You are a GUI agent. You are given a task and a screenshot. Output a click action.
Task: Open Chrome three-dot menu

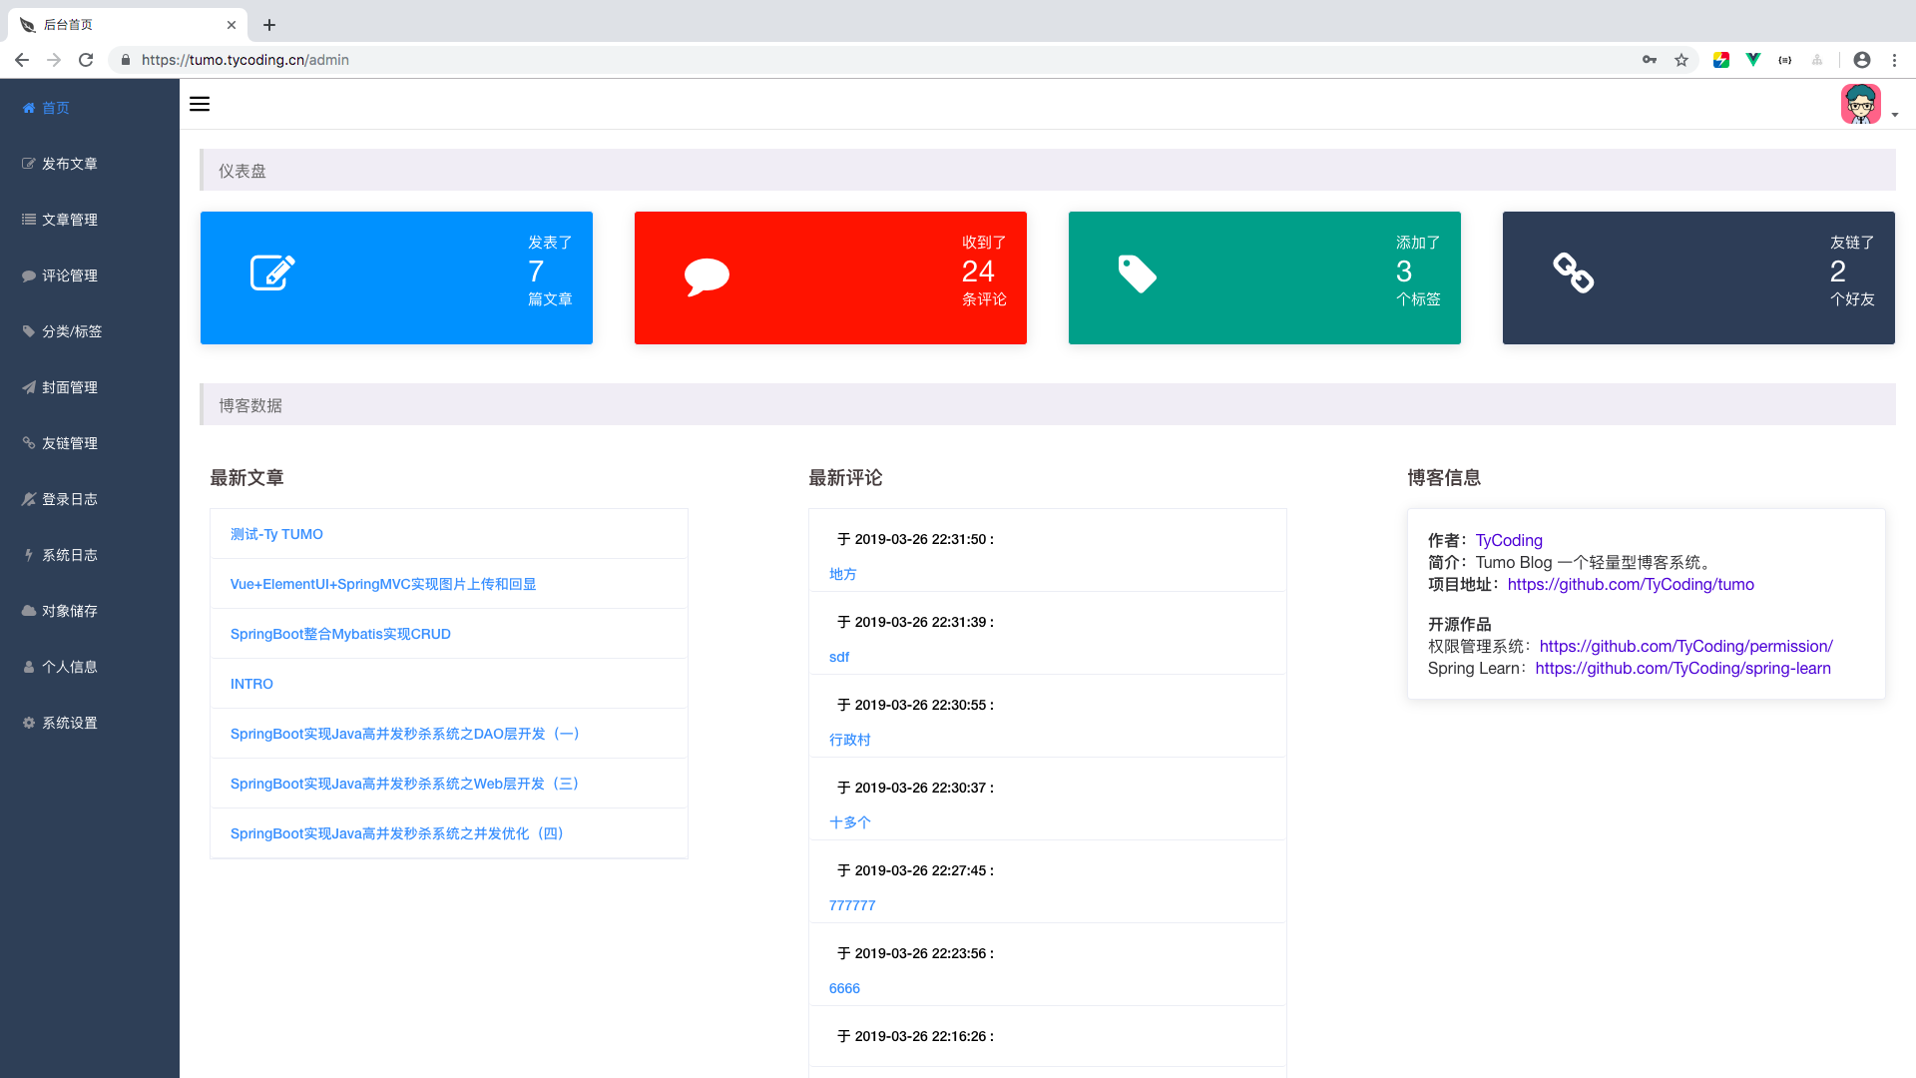click(1894, 60)
